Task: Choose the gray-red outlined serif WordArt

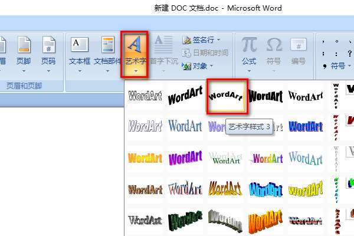Action: pos(185,189)
